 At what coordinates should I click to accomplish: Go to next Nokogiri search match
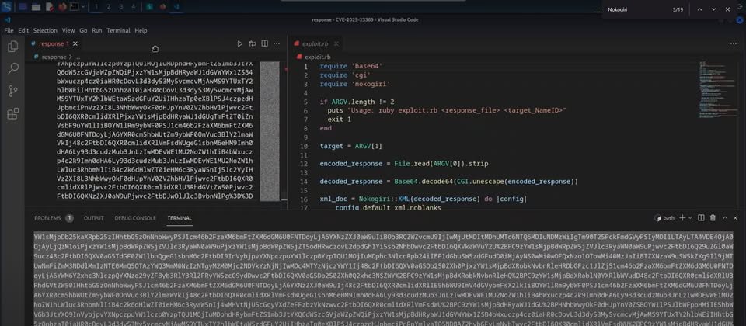(713, 9)
